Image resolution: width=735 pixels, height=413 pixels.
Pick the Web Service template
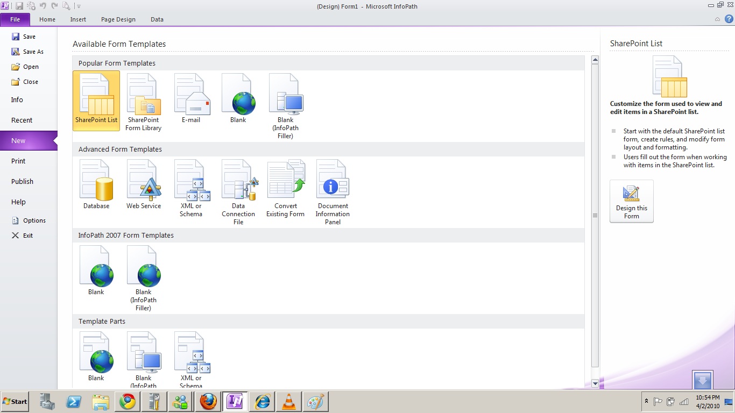(x=144, y=186)
